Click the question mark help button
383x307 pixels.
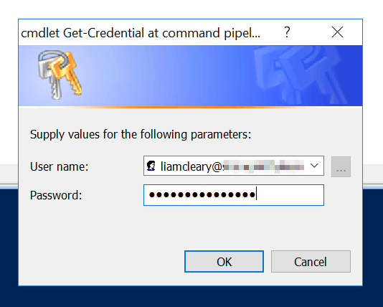287,32
